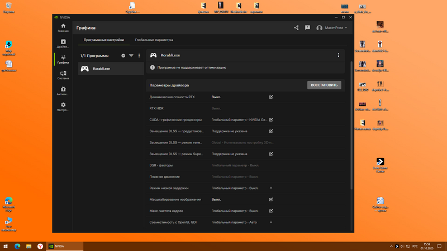
Task: Switch to the Глобальные параметры tab
Action: pos(154,40)
